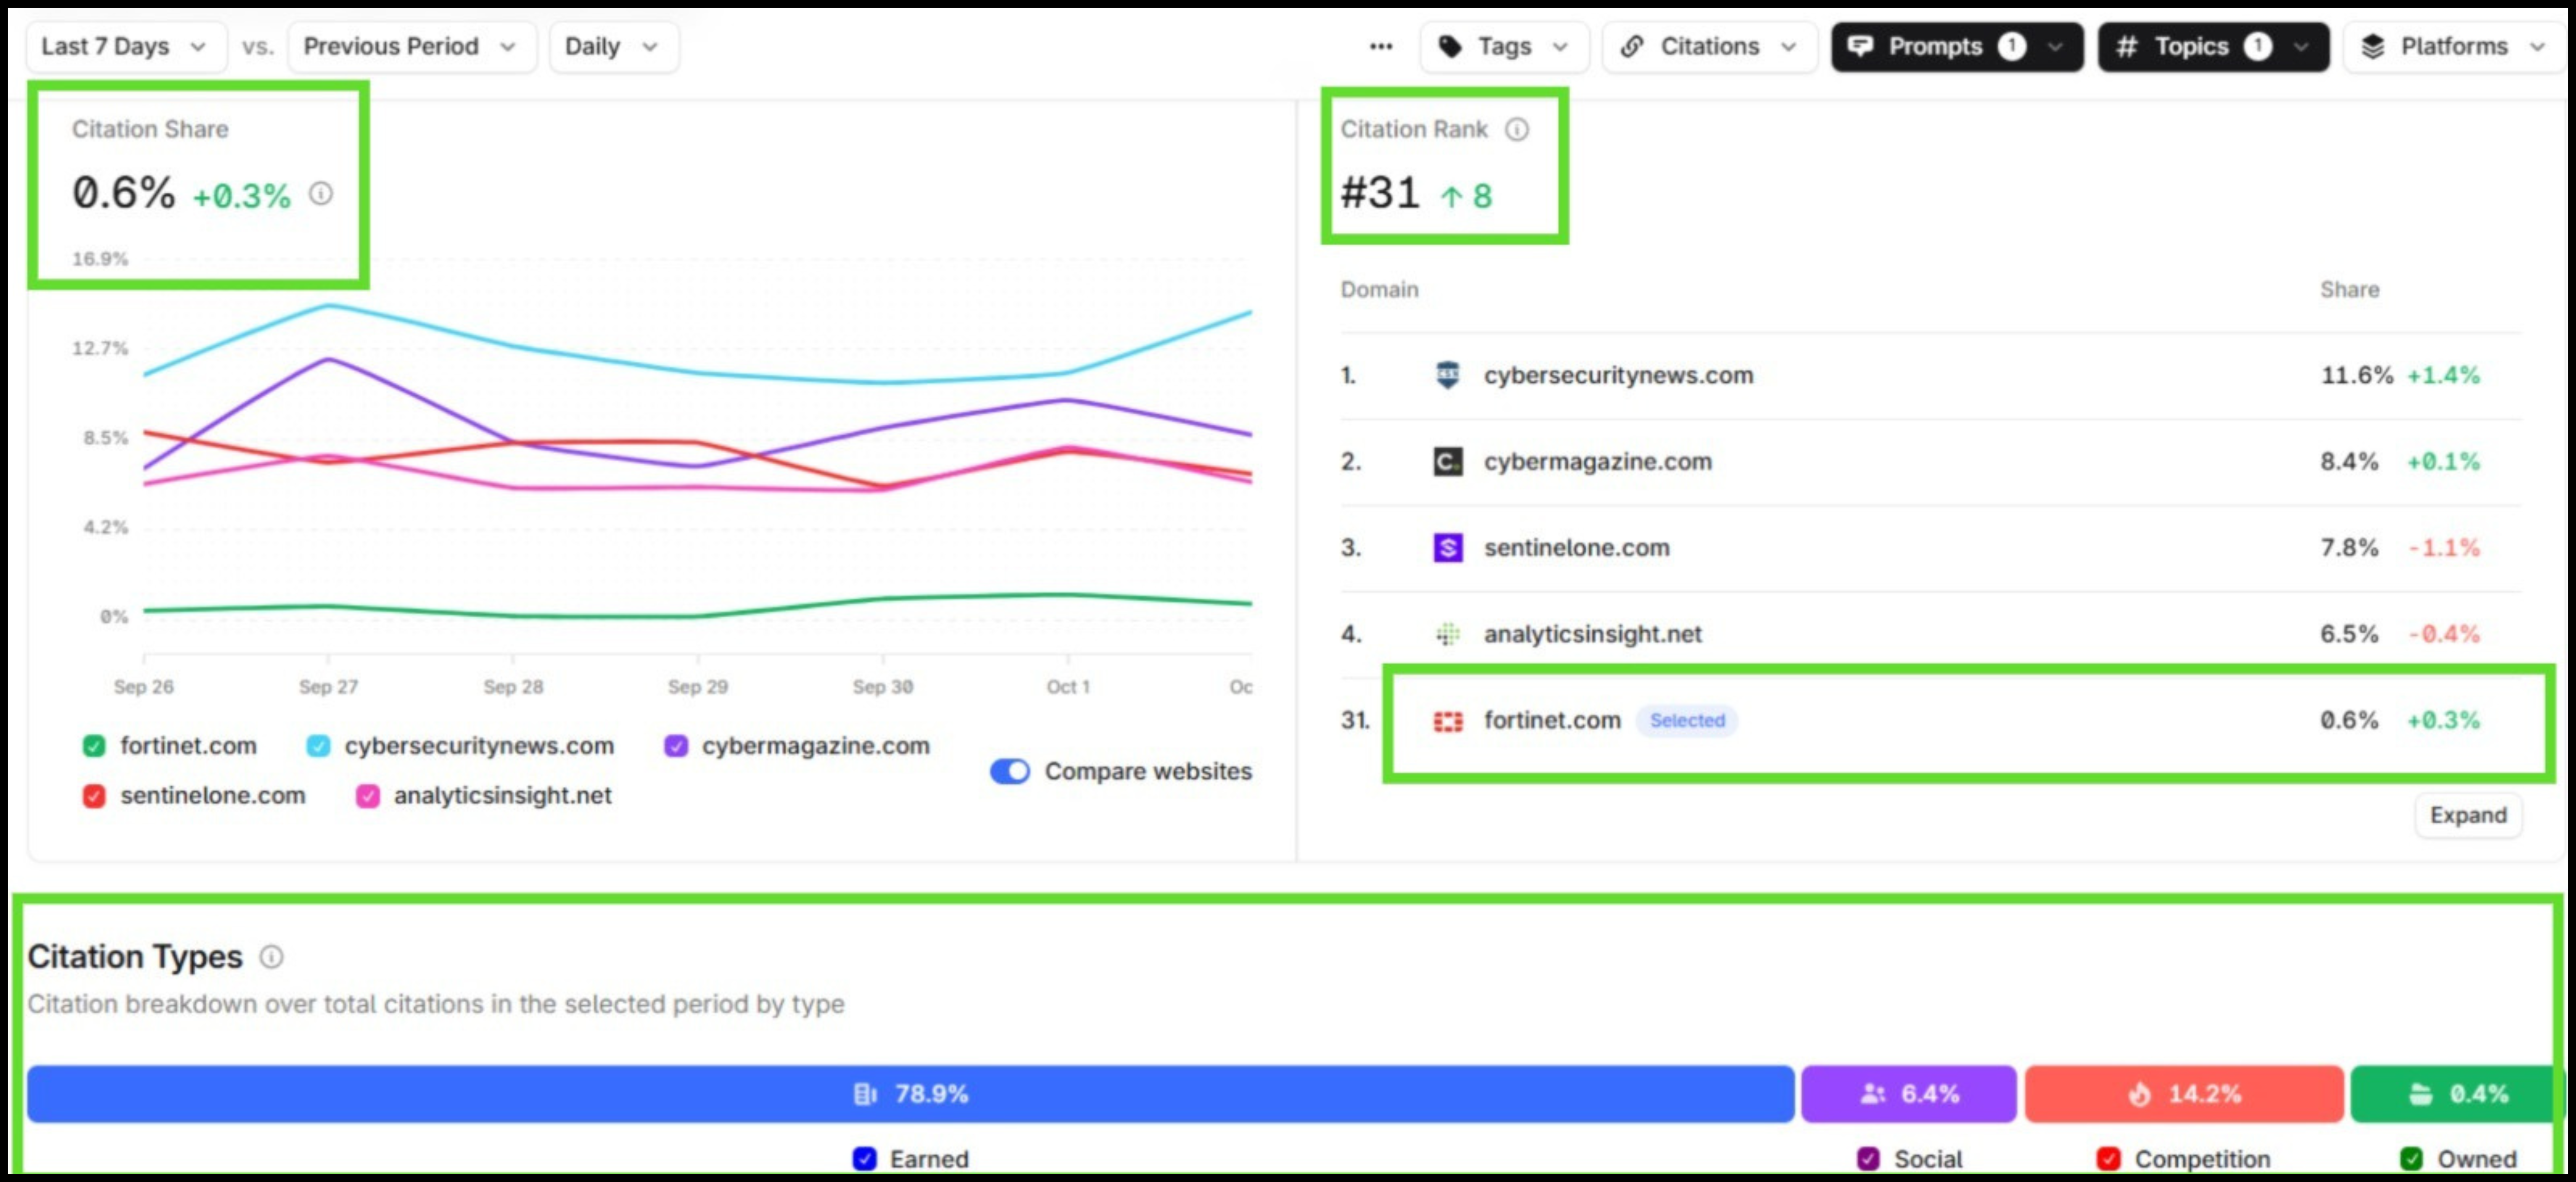Open the Prompts filter menu
Screen dimensions: 2576x1182
pyautogui.click(x=1955, y=46)
